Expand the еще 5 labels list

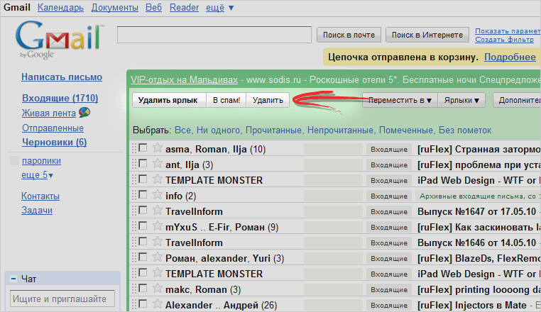tap(37, 175)
